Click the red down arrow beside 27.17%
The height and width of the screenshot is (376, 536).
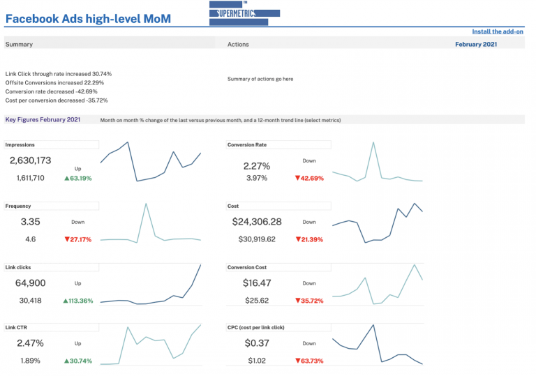pyautogui.click(x=66, y=239)
